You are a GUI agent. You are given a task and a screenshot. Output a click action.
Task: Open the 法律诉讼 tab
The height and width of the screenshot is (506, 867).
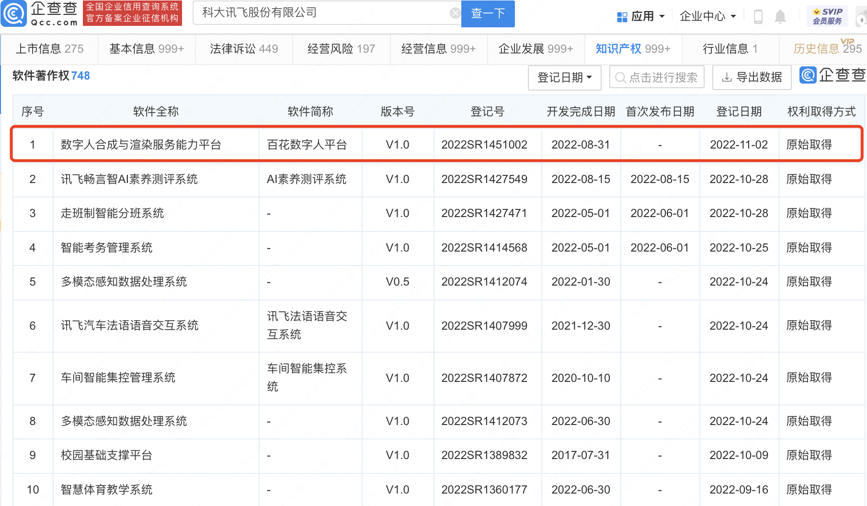(x=244, y=49)
